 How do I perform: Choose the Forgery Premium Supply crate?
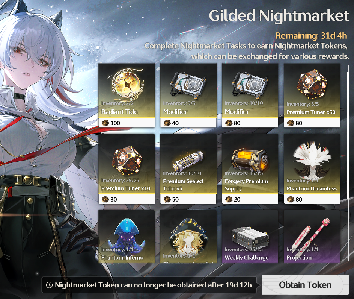pyautogui.click(x=250, y=169)
